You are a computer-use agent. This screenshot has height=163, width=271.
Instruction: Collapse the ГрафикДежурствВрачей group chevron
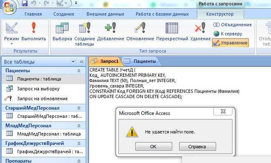pos(79,143)
